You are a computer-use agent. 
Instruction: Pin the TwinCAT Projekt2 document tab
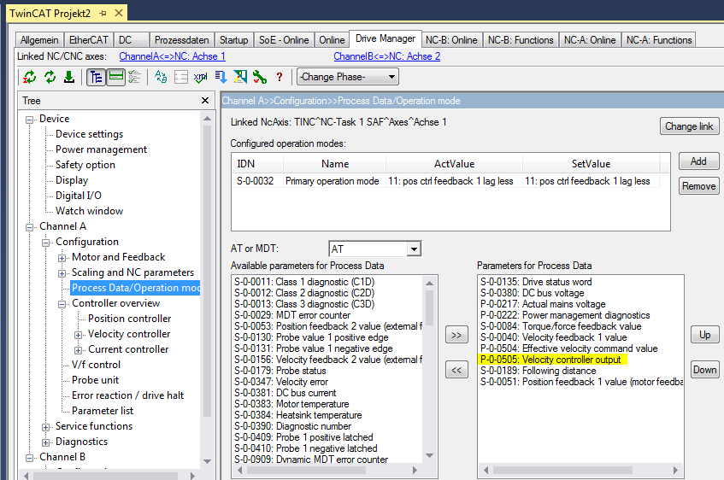[103, 13]
